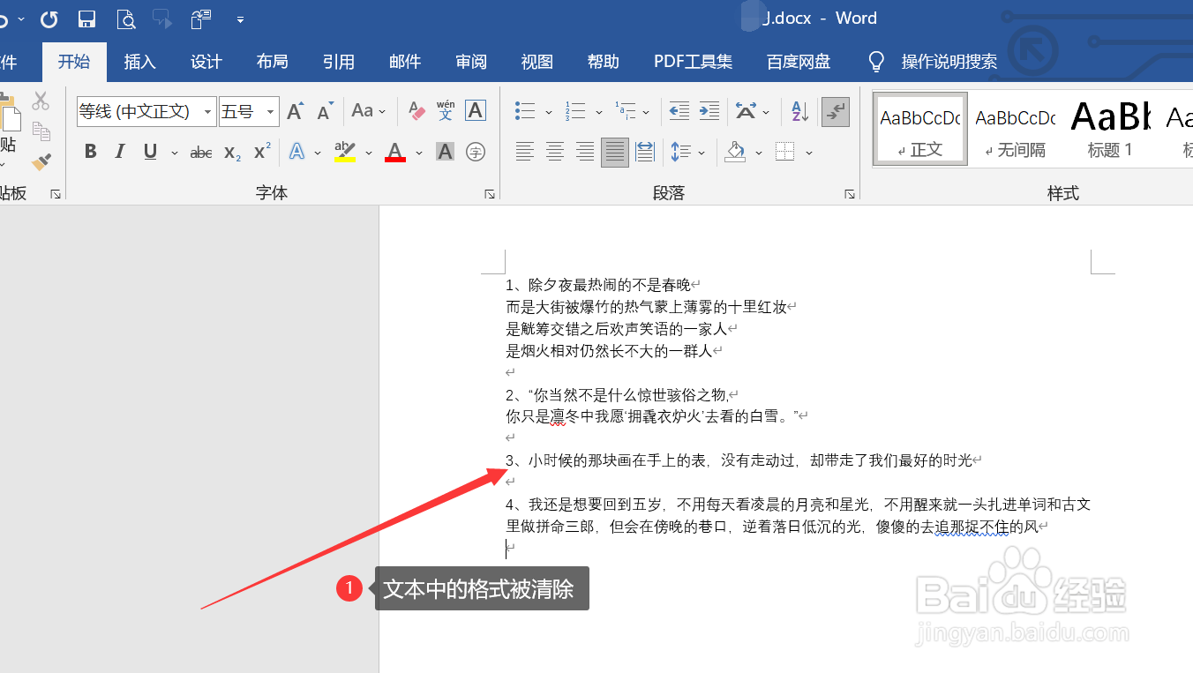Align text right
The image size is (1193, 673).
click(x=585, y=152)
